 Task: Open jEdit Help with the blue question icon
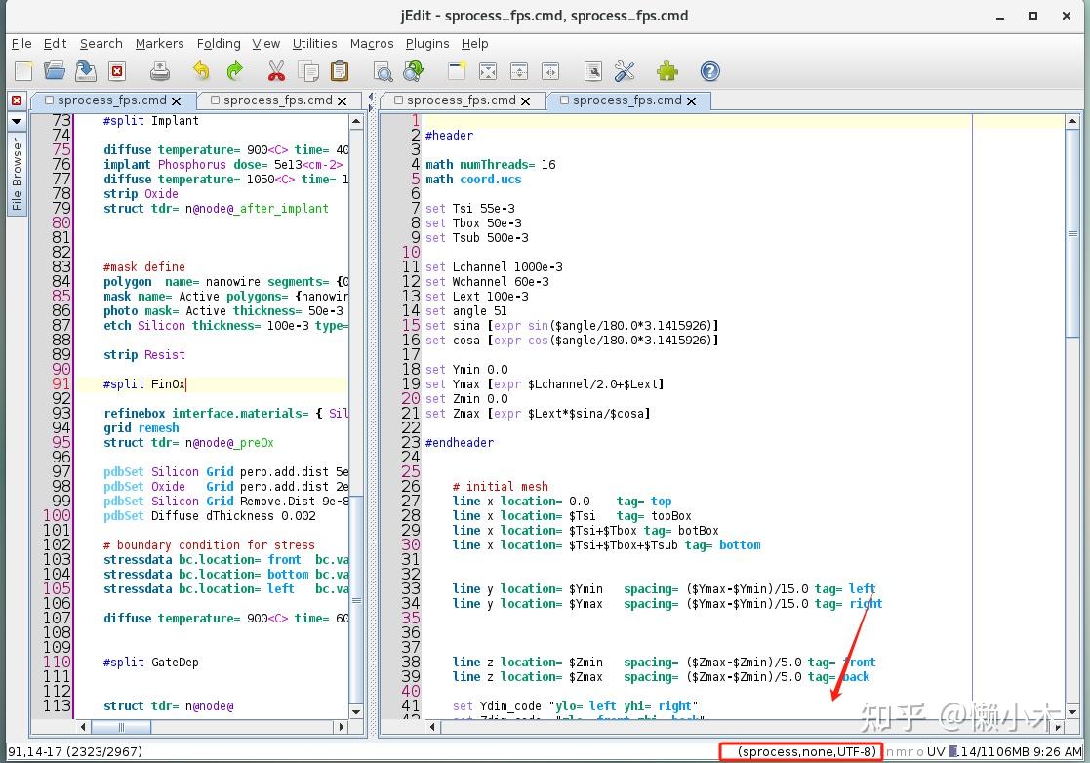click(x=710, y=71)
